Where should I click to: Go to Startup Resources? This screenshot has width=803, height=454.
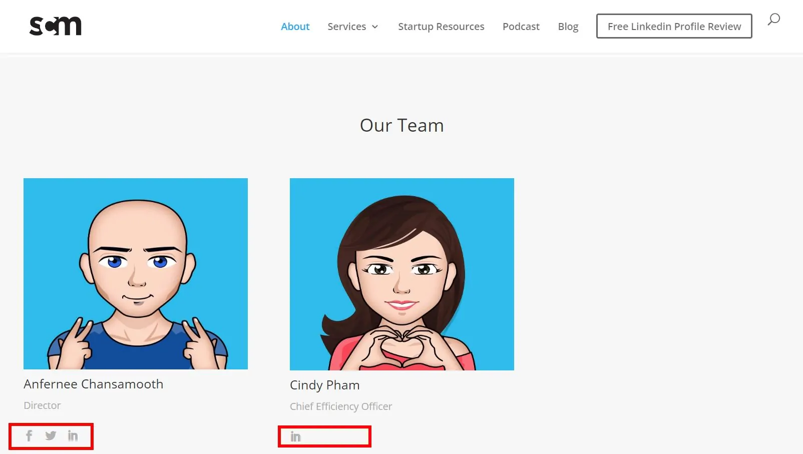click(x=441, y=27)
